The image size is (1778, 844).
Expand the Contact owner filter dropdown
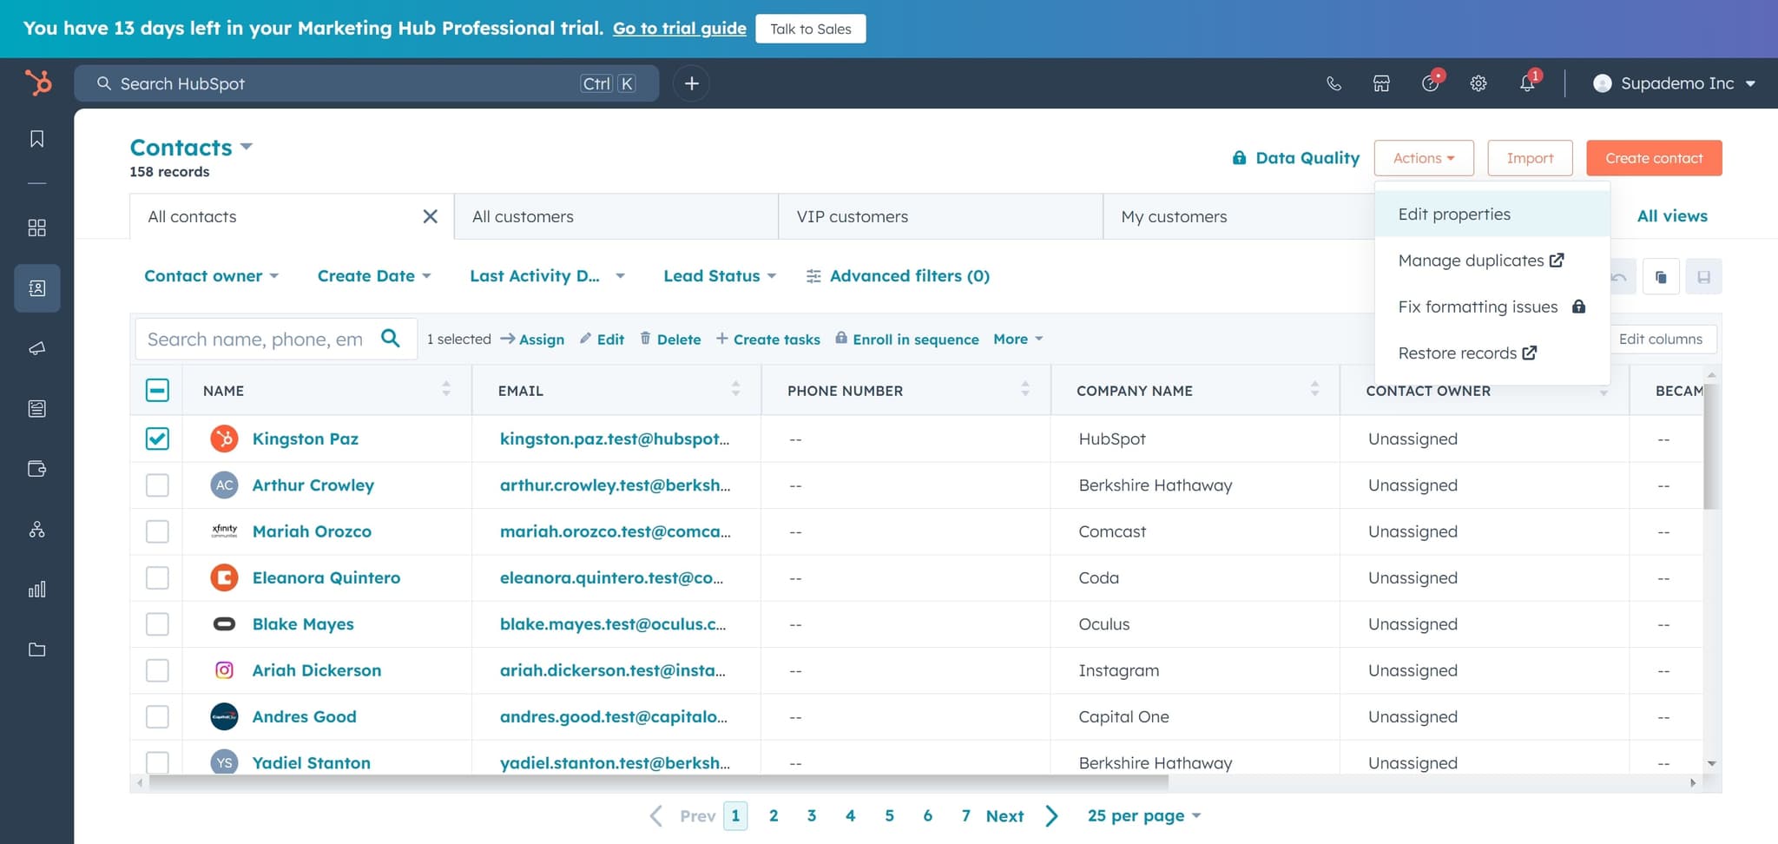point(211,276)
